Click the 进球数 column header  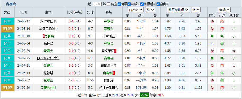click(x=234, y=15)
